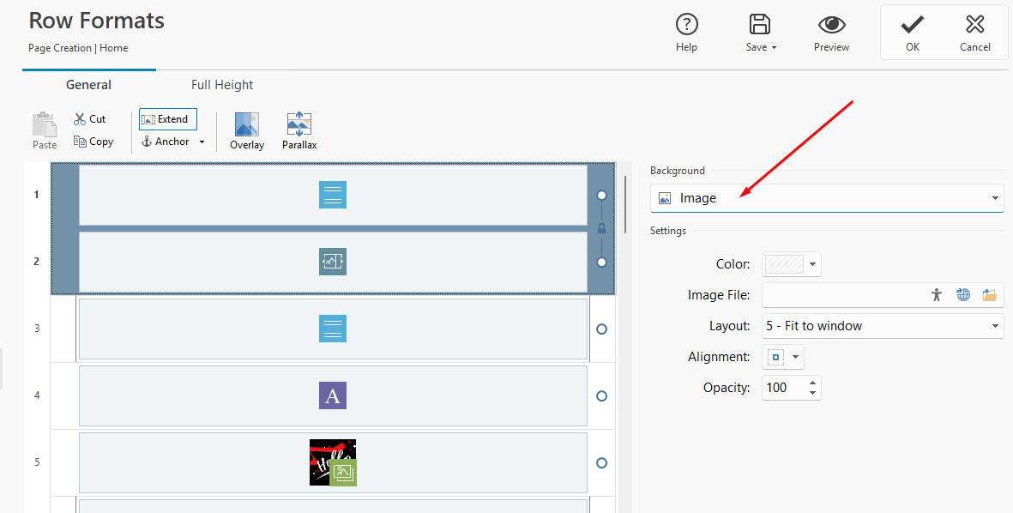Open the Save menu
Screen dimensions: 1013x513
coord(760,32)
